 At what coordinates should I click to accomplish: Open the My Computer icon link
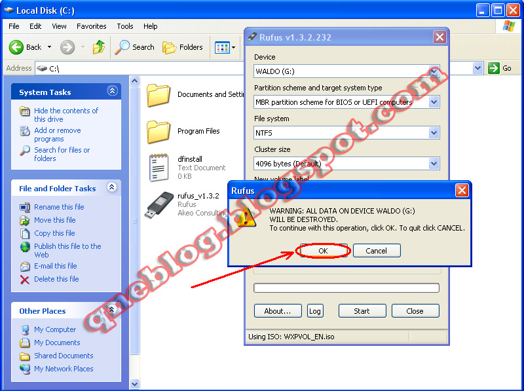[x=25, y=330]
